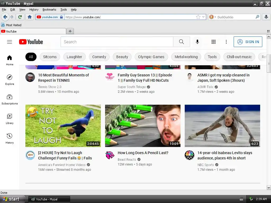Filter by Beauty chip
The height and width of the screenshot is (203, 271).
(x=122, y=57)
